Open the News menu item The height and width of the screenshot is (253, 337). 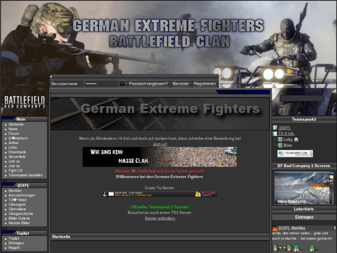tap(13, 129)
